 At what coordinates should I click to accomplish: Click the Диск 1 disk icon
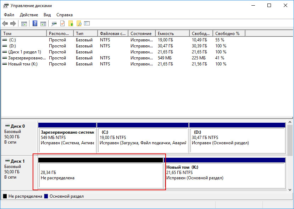[7, 161]
